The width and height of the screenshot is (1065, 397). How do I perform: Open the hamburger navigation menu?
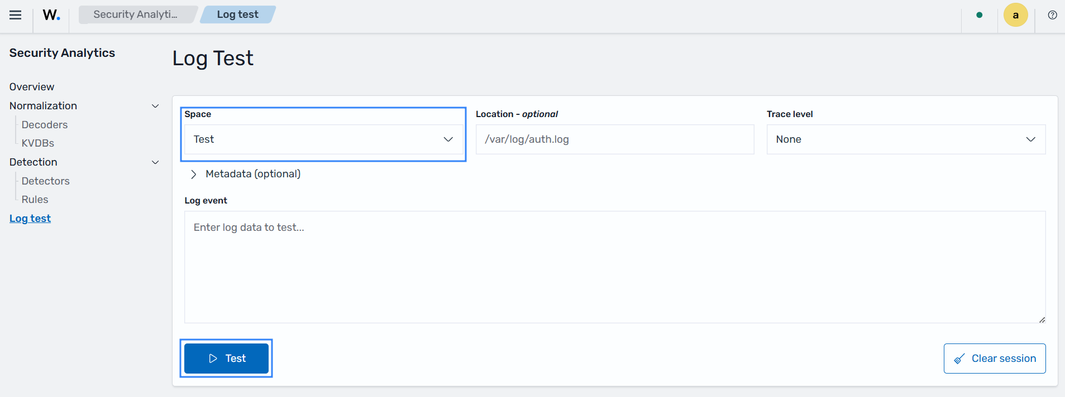[16, 15]
